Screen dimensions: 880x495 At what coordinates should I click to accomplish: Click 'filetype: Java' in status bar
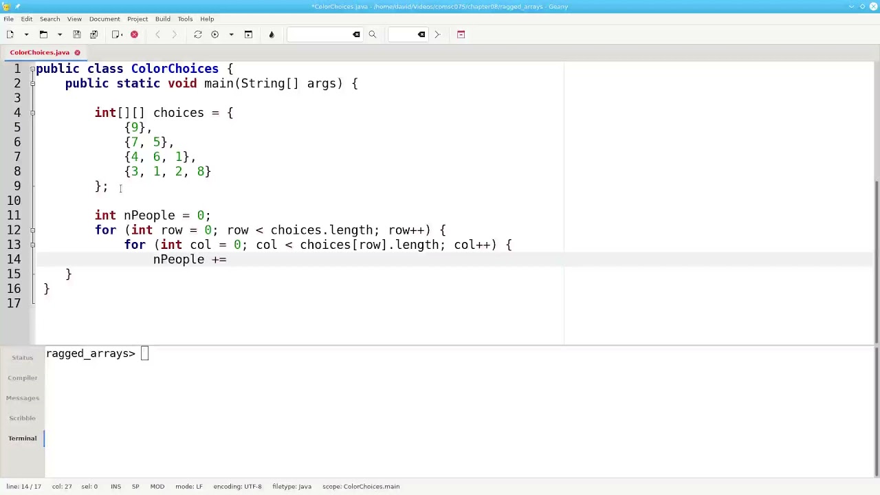pyautogui.click(x=291, y=487)
